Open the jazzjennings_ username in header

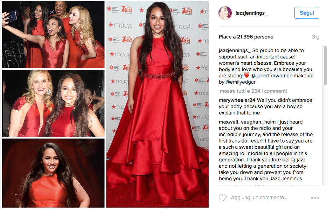(x=251, y=13)
